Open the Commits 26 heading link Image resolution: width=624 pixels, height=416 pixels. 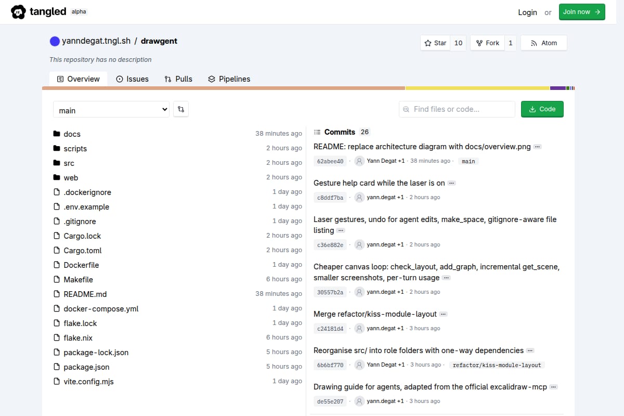coord(342,132)
